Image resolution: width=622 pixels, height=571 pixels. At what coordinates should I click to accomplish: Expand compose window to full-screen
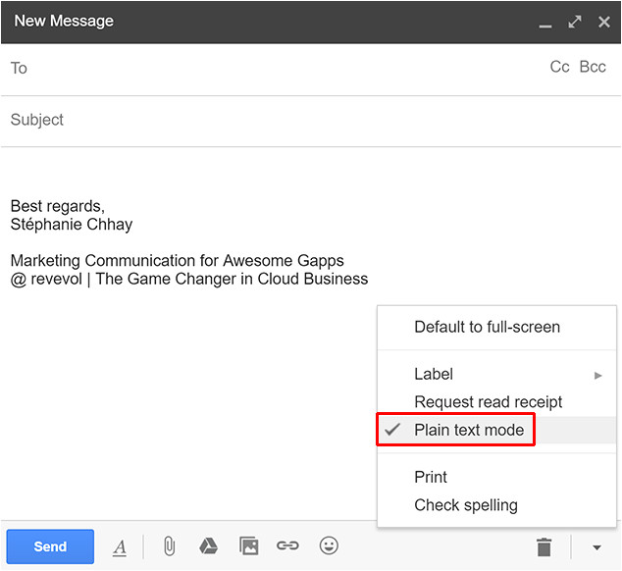click(x=575, y=22)
